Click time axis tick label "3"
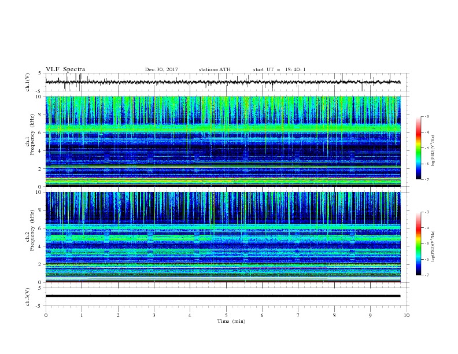 pyautogui.click(x=154, y=315)
